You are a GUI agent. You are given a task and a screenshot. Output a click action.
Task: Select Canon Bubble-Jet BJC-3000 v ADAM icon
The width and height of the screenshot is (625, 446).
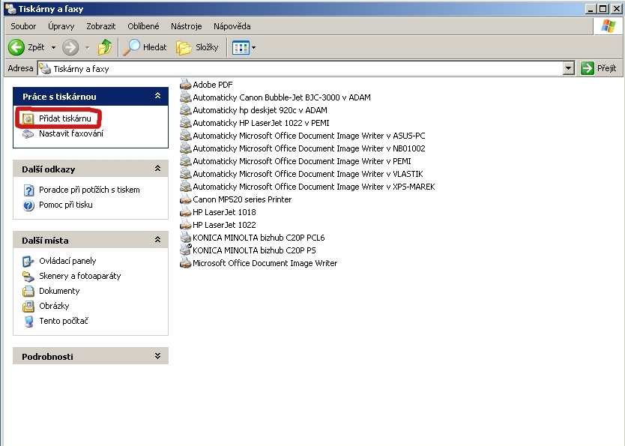click(185, 97)
